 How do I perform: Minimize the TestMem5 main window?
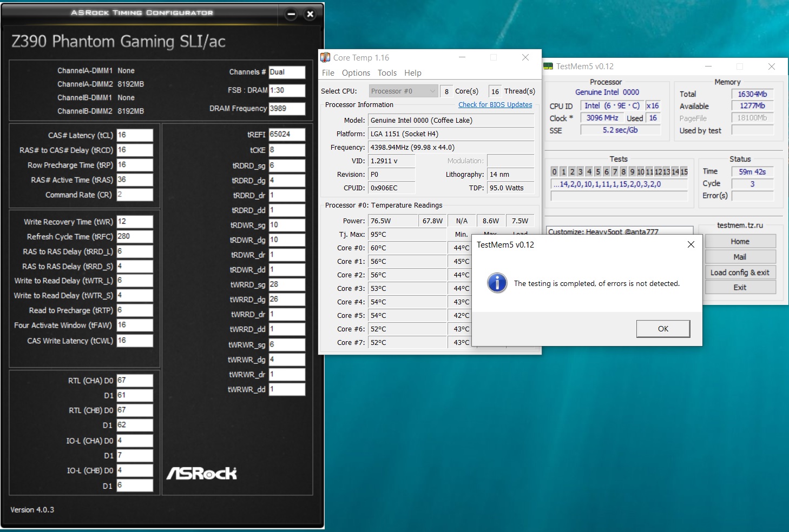click(x=708, y=66)
